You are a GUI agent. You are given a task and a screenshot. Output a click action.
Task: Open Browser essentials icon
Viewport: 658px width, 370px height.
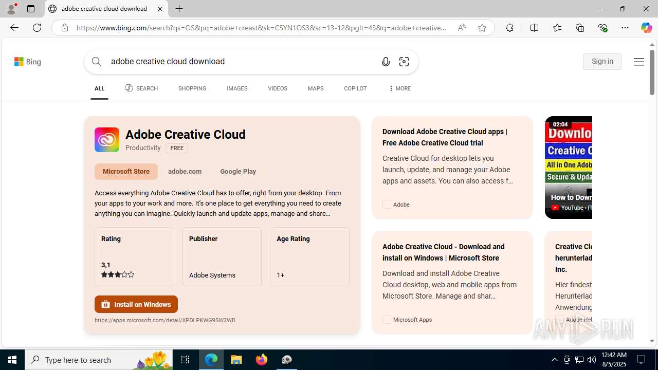tap(602, 28)
